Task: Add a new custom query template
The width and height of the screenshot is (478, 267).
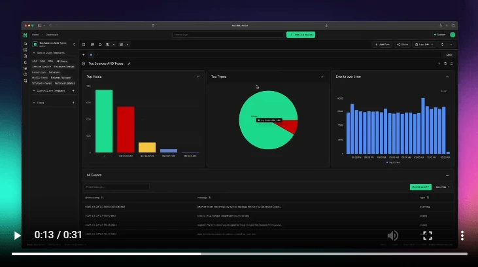Action: click(x=73, y=91)
